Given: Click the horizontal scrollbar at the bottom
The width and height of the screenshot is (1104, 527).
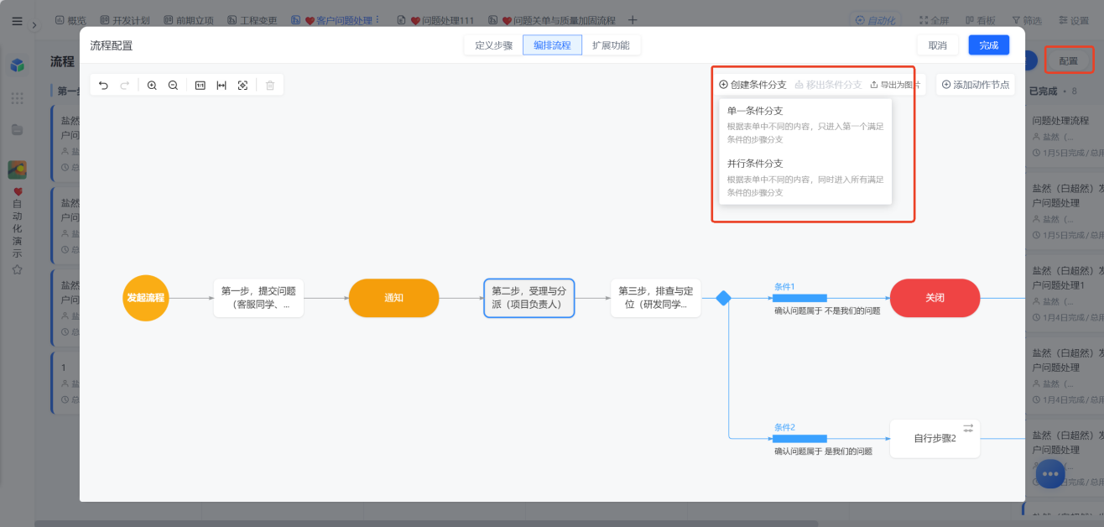Looking at the screenshot, I should click(x=426, y=523).
